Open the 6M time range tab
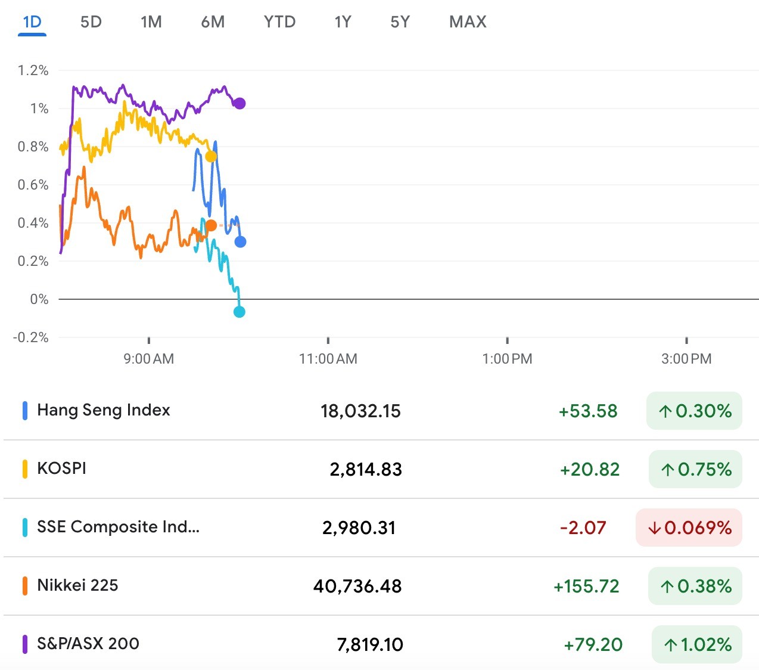The width and height of the screenshot is (759, 670). pyautogui.click(x=213, y=22)
